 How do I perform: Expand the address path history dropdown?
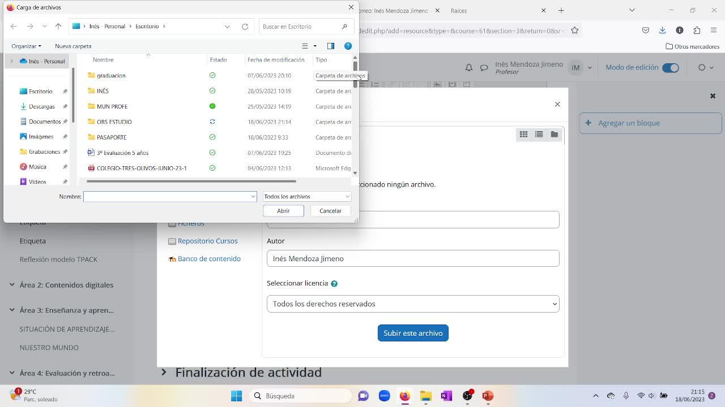click(227, 27)
